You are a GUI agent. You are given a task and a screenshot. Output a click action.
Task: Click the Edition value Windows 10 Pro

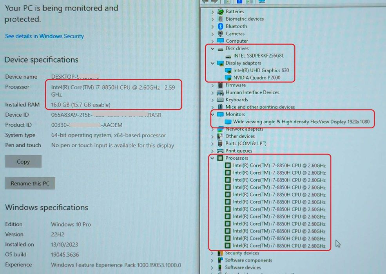(71, 224)
